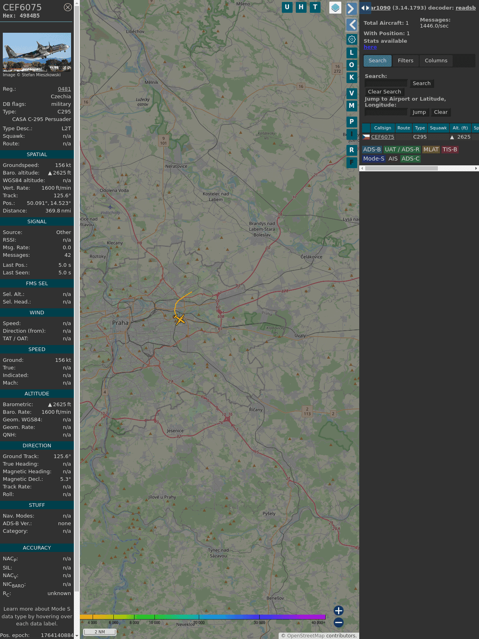The image size is (479, 639).
Task: Switch to the Filters tab
Action: tap(406, 61)
